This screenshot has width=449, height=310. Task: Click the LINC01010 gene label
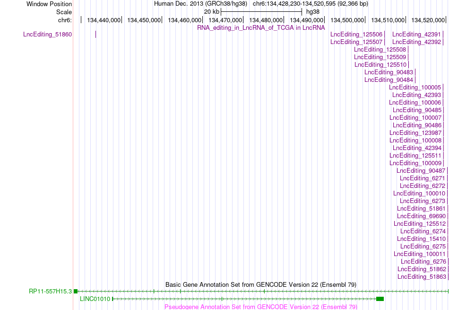pos(95,299)
